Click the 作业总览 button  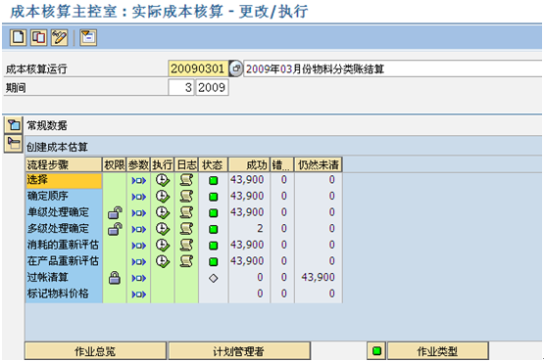95,351
